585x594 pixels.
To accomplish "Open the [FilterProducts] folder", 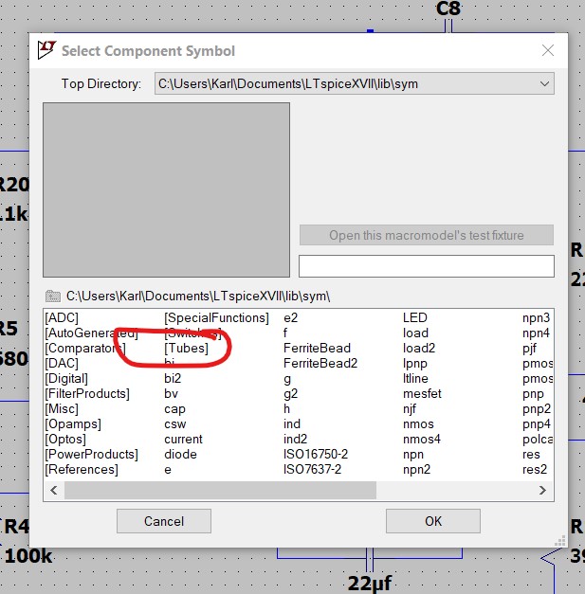I will point(87,393).
